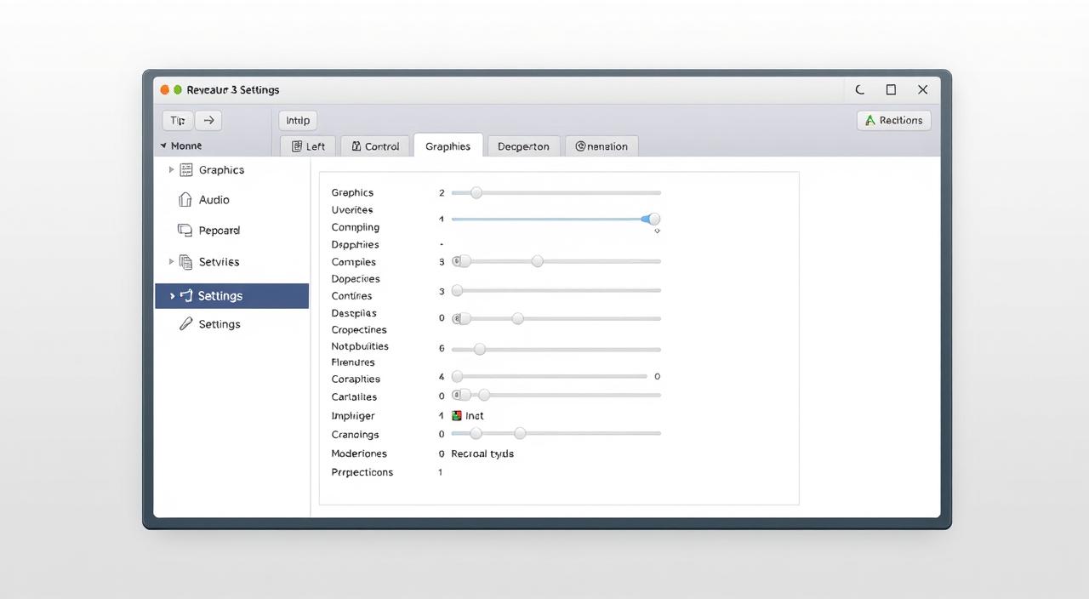Click the red-green Inat icon
This screenshot has height=599, width=1089.
click(457, 416)
